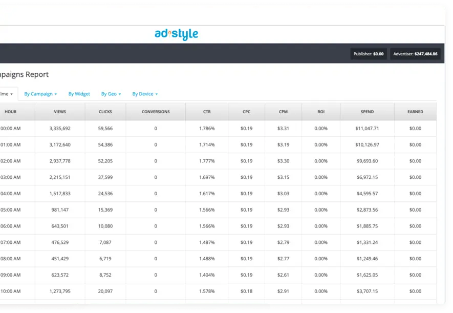Click the Earned column header
Viewport: 453px width, 313px height.
click(415, 112)
